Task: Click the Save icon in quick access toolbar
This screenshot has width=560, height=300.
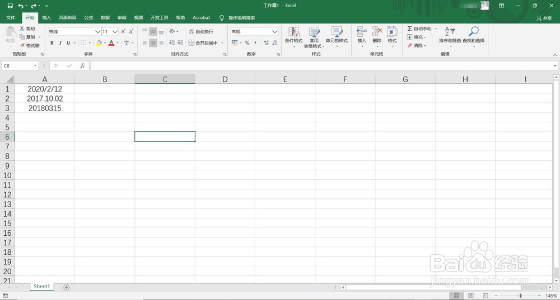Action: click(10, 6)
